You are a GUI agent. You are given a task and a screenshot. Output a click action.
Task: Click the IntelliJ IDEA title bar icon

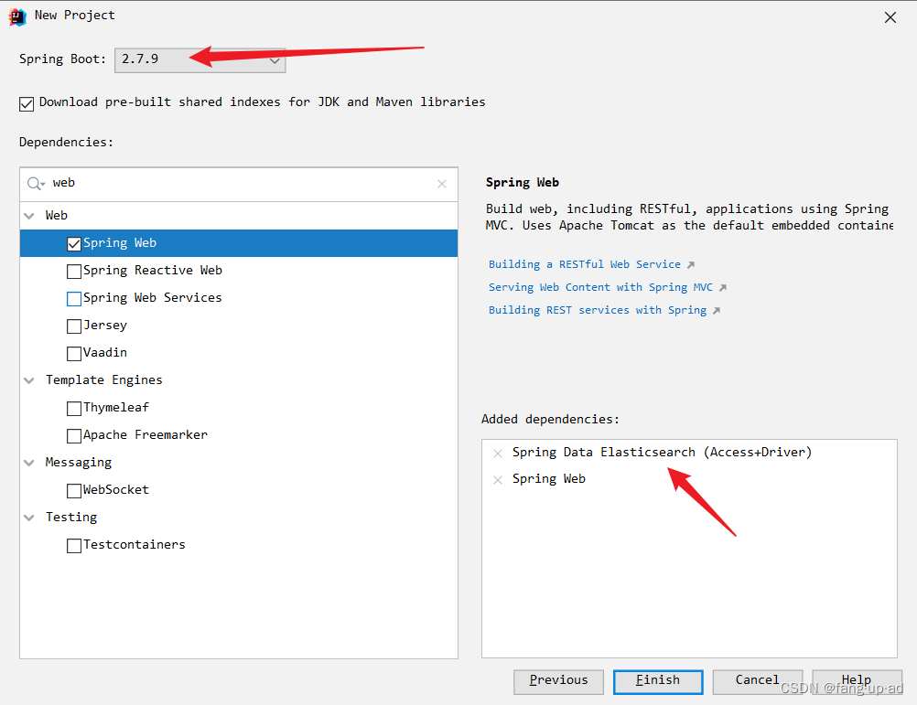click(17, 17)
